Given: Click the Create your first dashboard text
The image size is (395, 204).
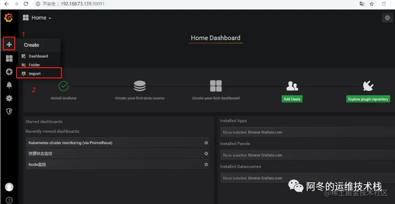Looking at the screenshot, I should tap(216, 98).
